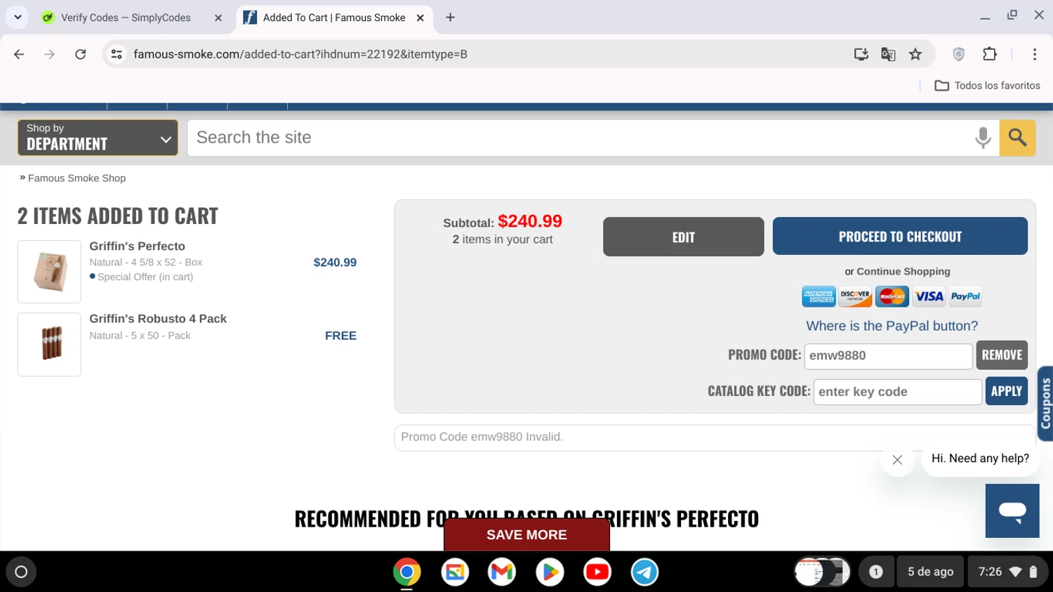The width and height of the screenshot is (1053, 592).
Task: Open shield extension icon
Action: [x=959, y=54]
